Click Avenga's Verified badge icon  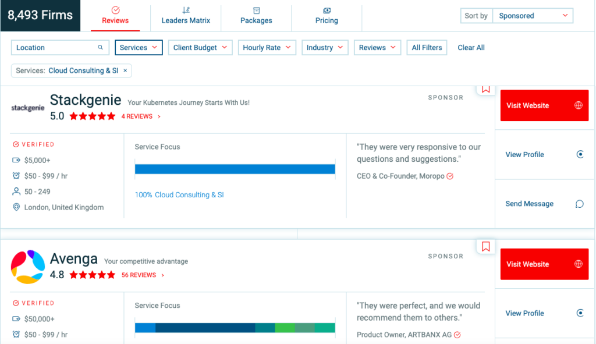point(16,303)
